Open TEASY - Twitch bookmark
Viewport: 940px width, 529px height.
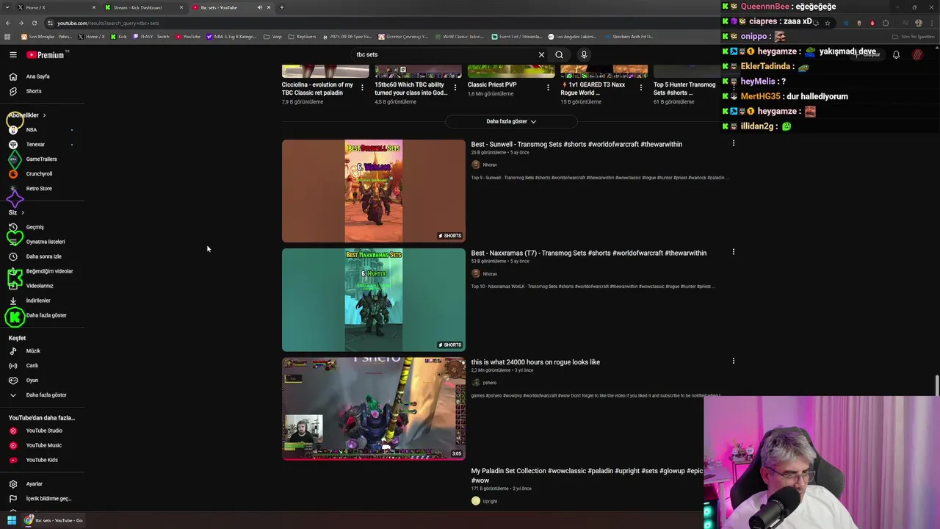pyautogui.click(x=151, y=36)
